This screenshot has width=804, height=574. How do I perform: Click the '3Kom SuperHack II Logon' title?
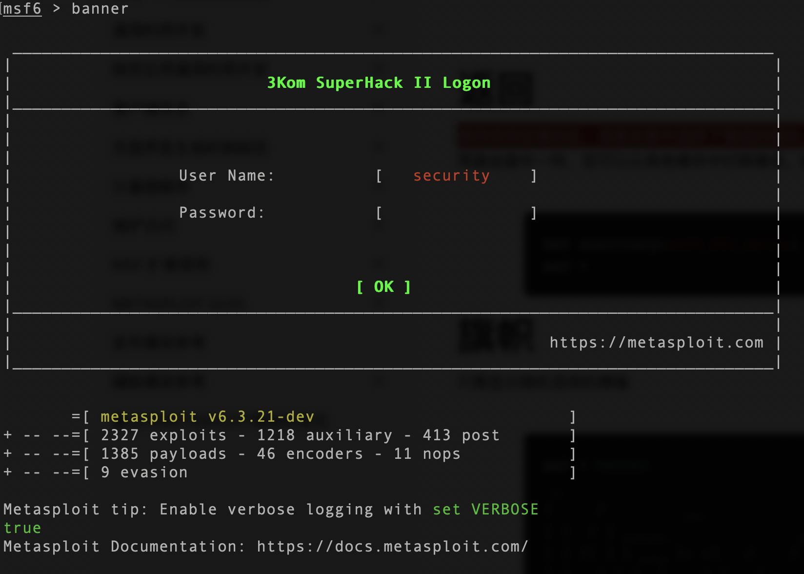(x=379, y=83)
